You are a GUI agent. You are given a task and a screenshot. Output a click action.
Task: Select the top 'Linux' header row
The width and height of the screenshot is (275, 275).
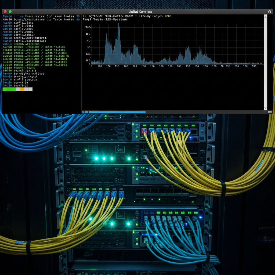[x=41, y=16]
